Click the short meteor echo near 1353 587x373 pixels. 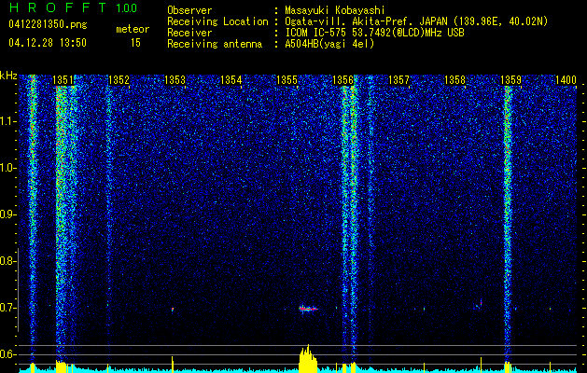click(173, 310)
